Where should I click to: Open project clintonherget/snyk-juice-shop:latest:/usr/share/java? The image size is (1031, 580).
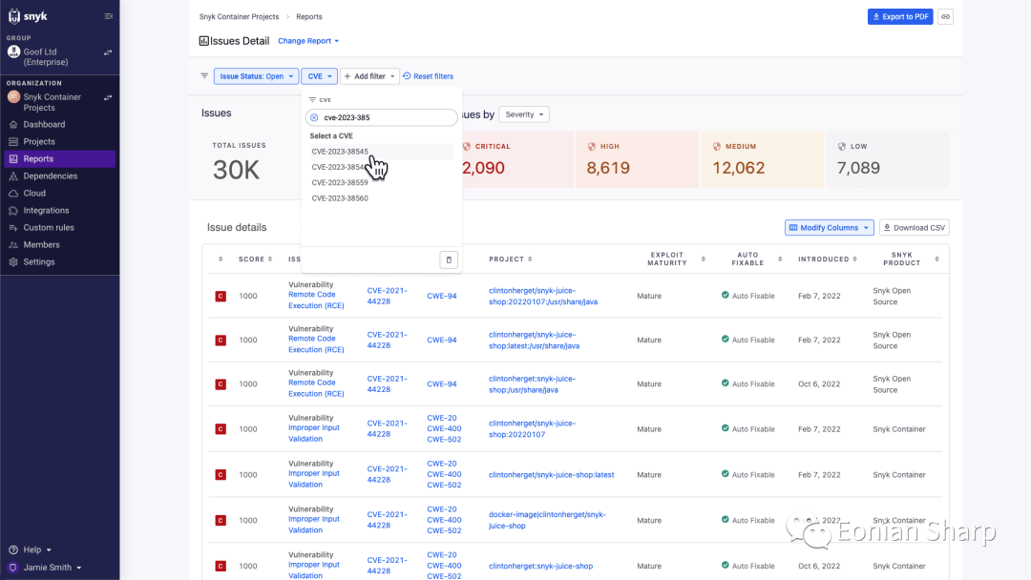(534, 341)
